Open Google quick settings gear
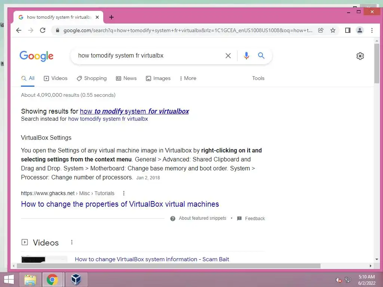The image size is (383, 287). 360,56
